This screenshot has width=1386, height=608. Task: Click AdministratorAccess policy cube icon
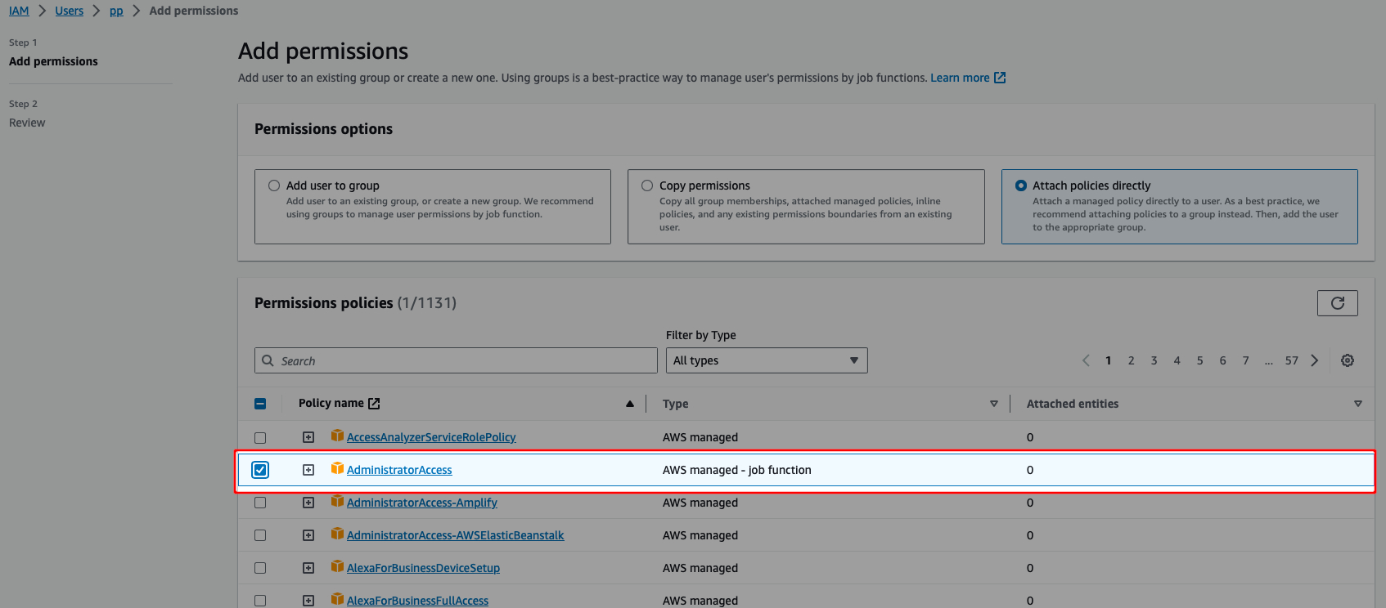tap(337, 468)
